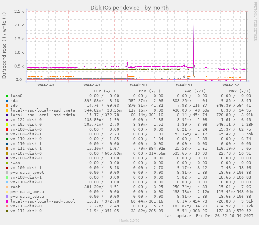Click the 'vm-113-disk-0' legend label
This screenshot has height=225, width=259.
(x=26, y=206)
